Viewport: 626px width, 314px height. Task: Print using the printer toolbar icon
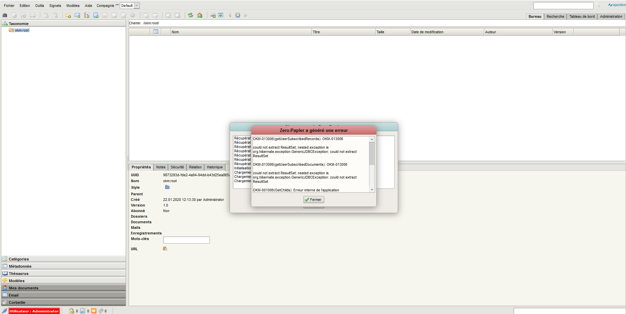[x=33, y=15]
